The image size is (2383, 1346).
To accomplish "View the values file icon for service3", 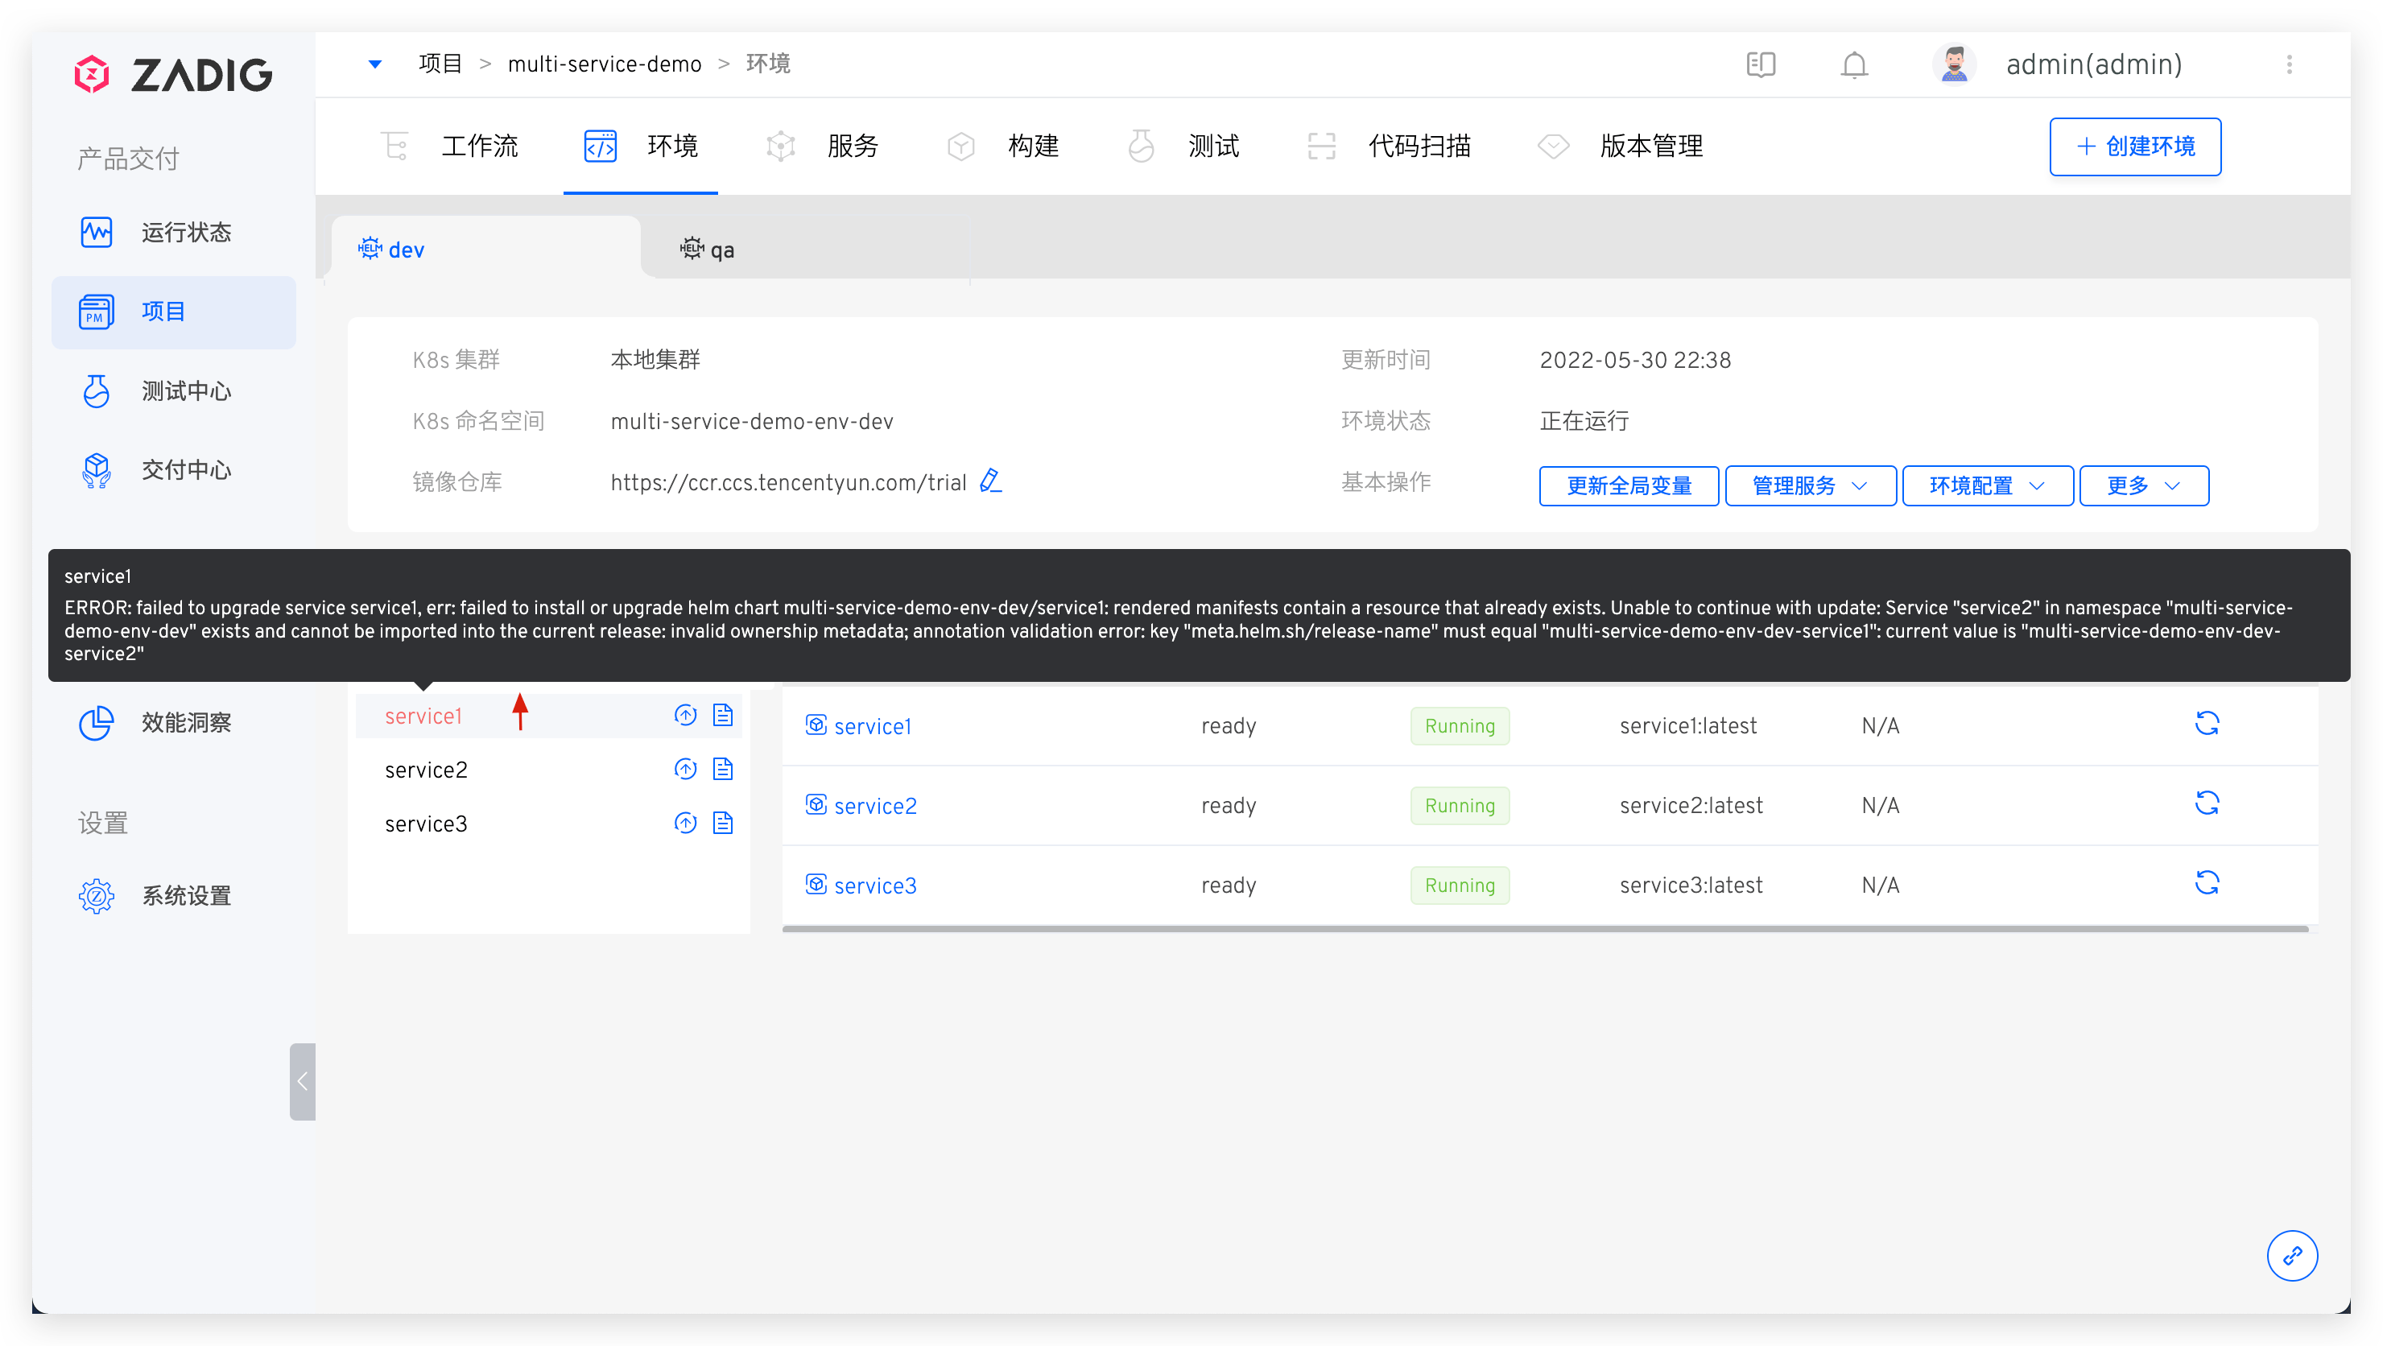I will (724, 821).
